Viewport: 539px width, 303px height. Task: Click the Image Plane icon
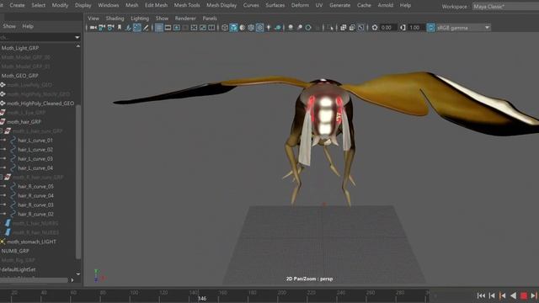pyautogui.click(x=128, y=28)
